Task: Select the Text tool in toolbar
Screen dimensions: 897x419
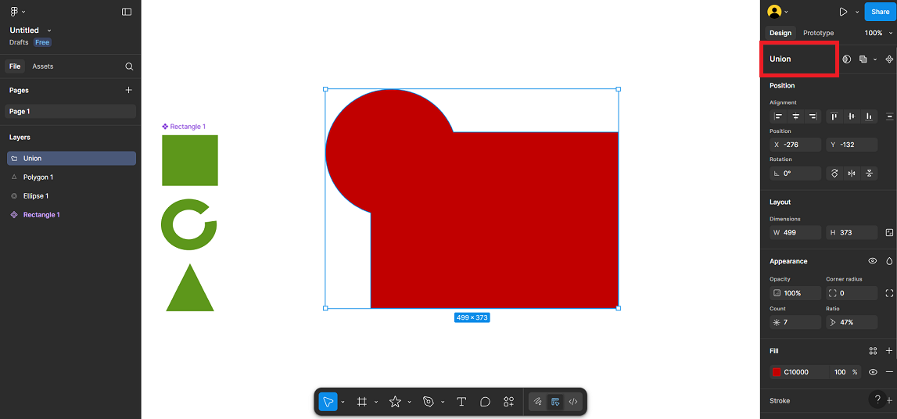Action: point(461,402)
